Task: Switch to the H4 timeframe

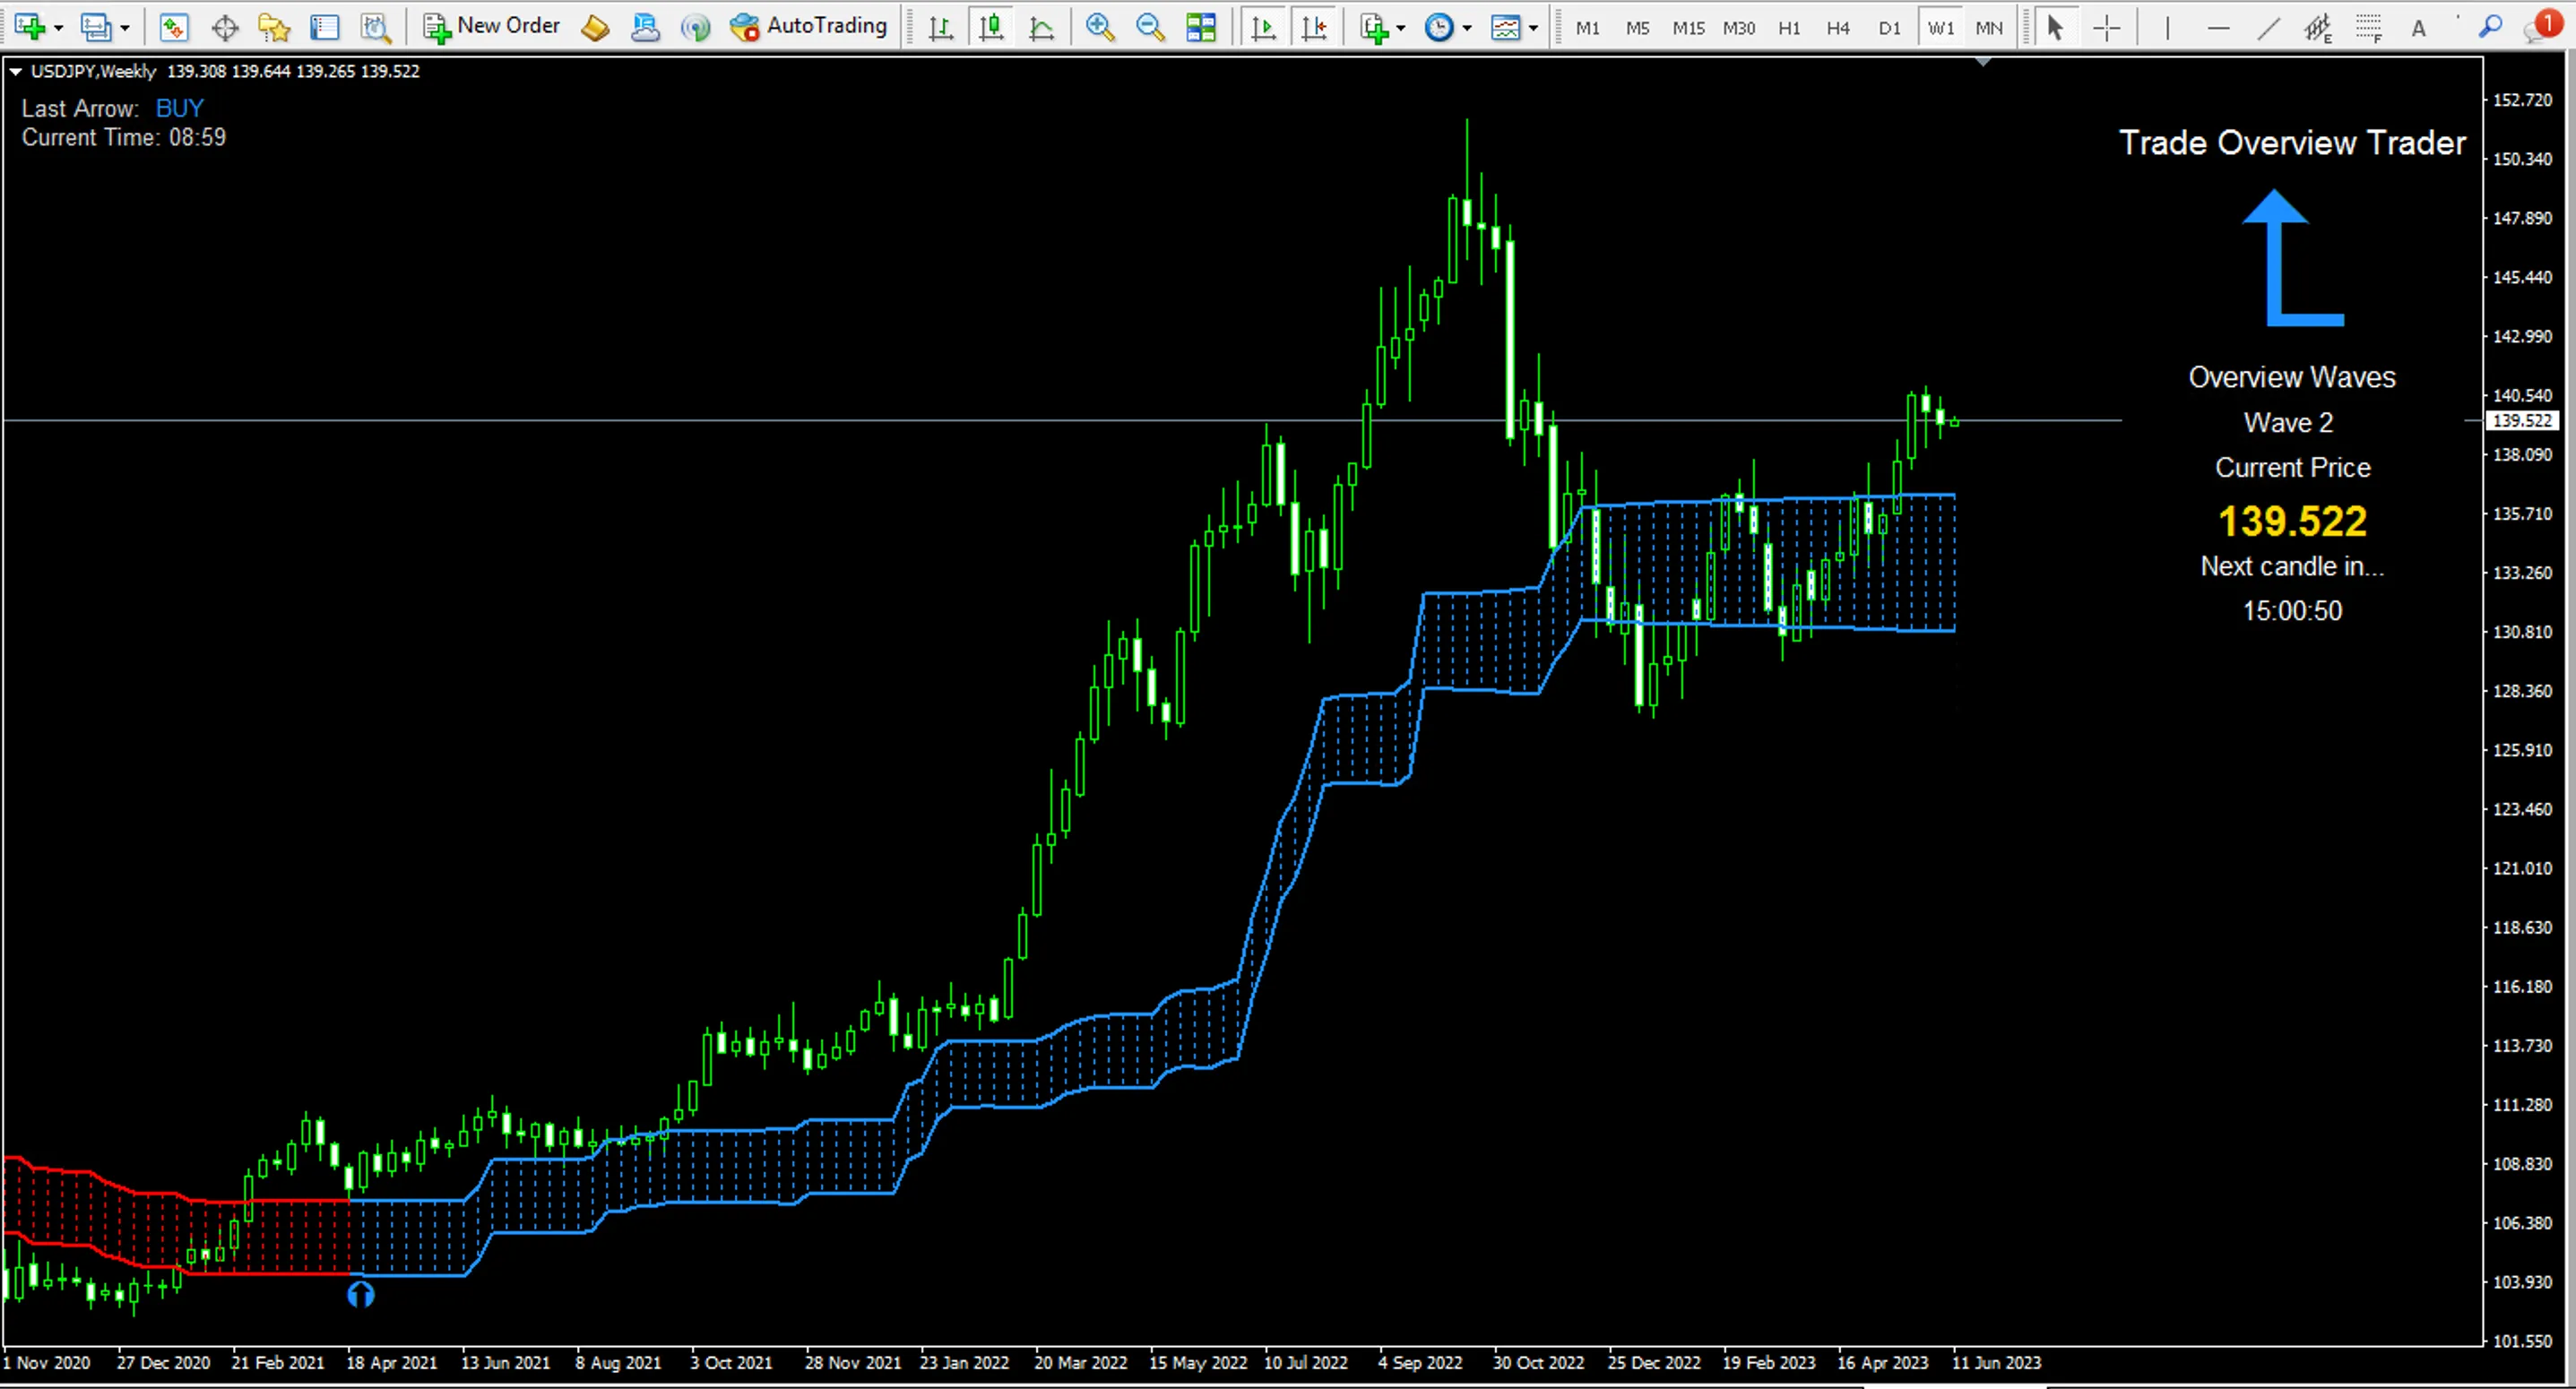Action: pos(1838,28)
